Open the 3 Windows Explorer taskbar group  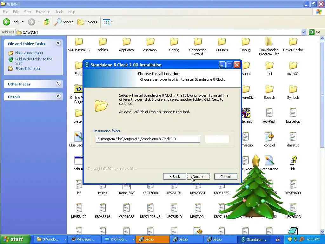point(50,239)
